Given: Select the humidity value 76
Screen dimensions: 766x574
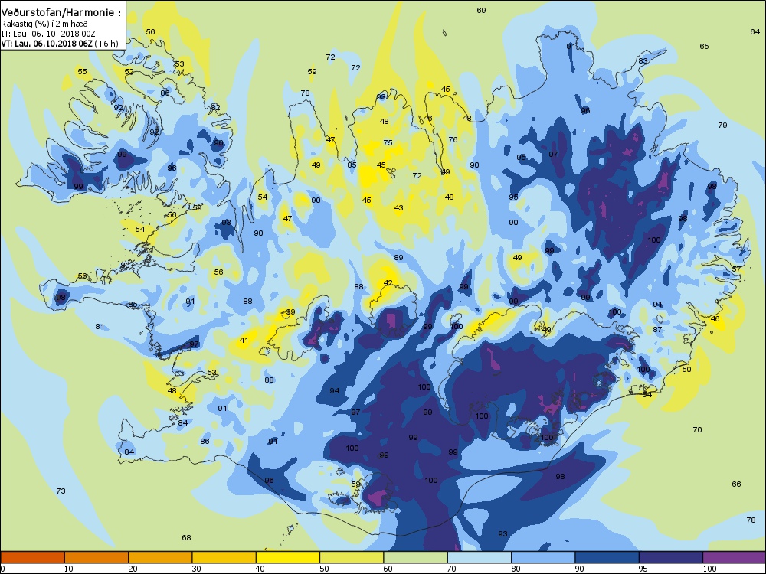Looking at the screenshot, I should click(453, 139).
